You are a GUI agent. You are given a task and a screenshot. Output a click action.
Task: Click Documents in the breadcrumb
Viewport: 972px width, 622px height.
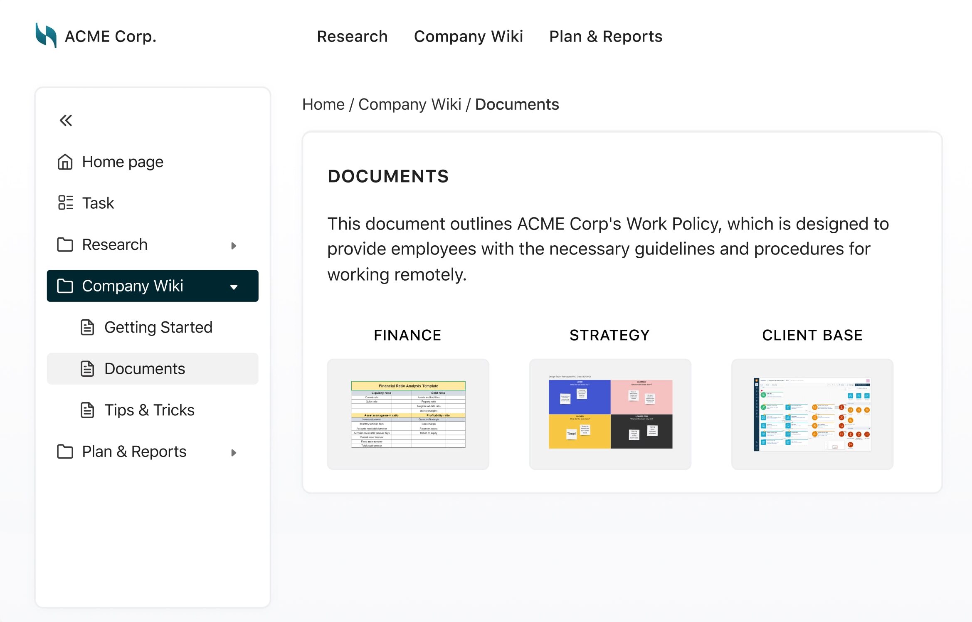tap(517, 104)
